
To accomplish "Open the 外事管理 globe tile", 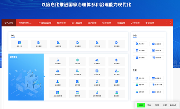I will click(x=117, y=62).
